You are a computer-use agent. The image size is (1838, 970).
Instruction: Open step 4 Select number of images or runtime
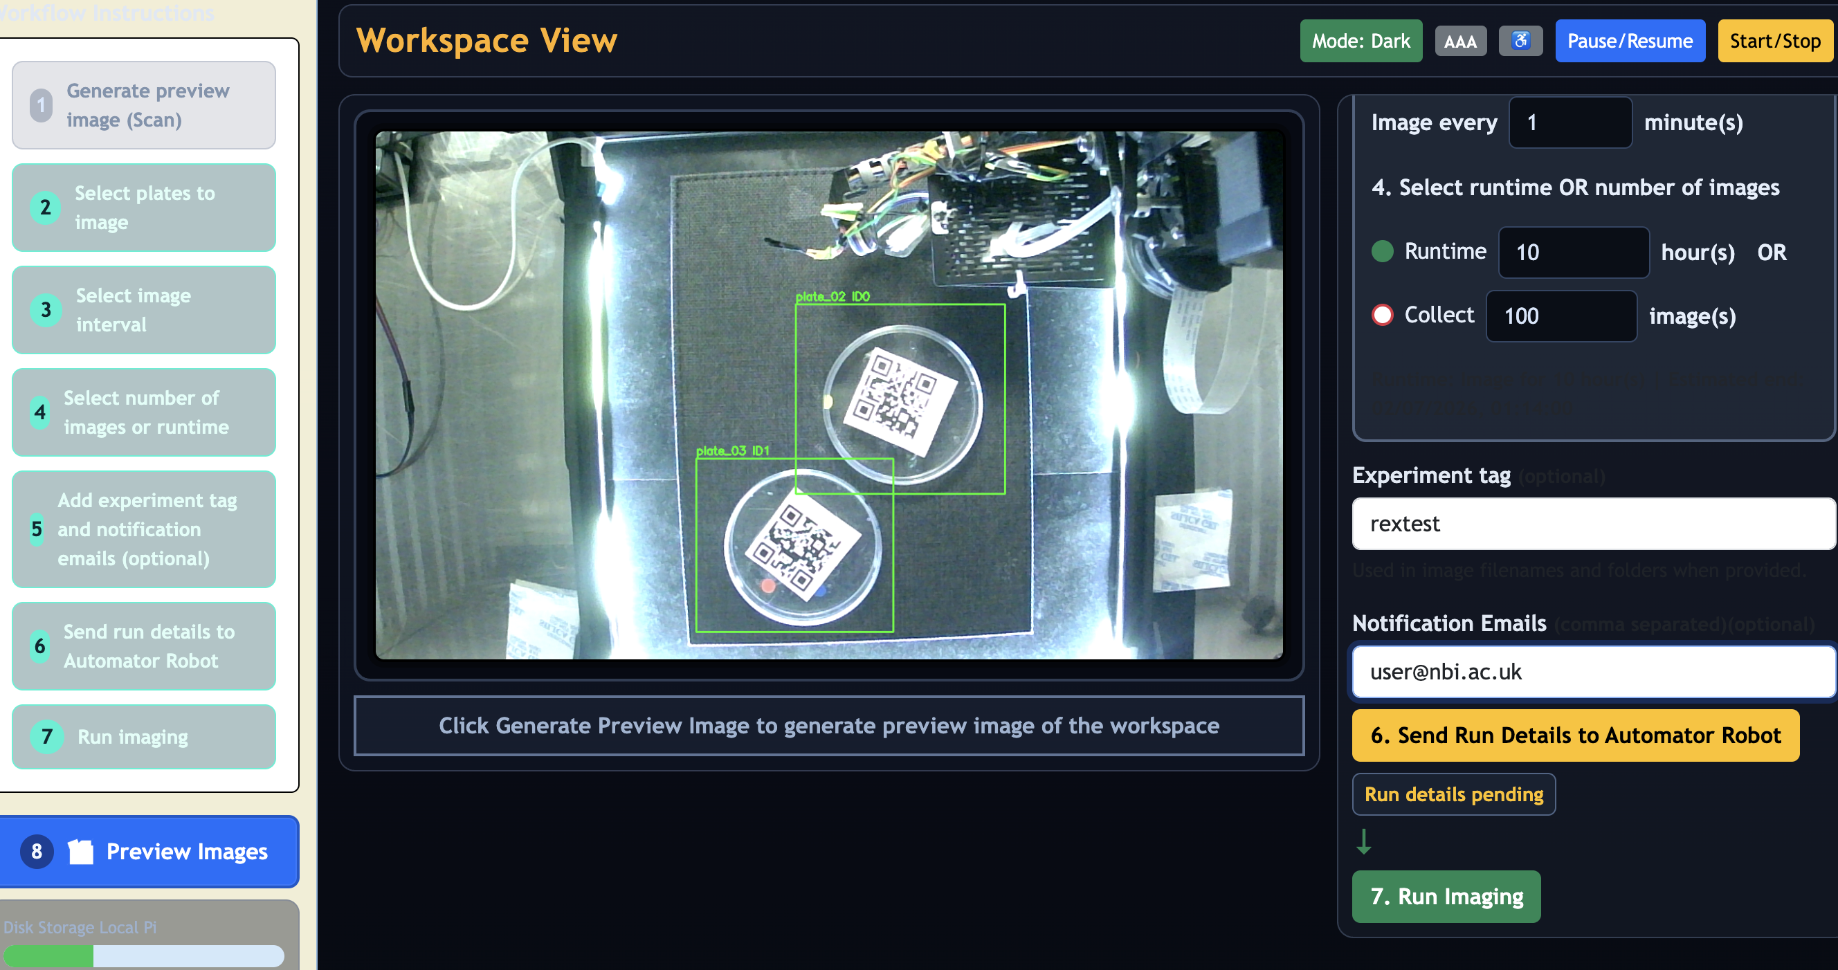tap(144, 412)
